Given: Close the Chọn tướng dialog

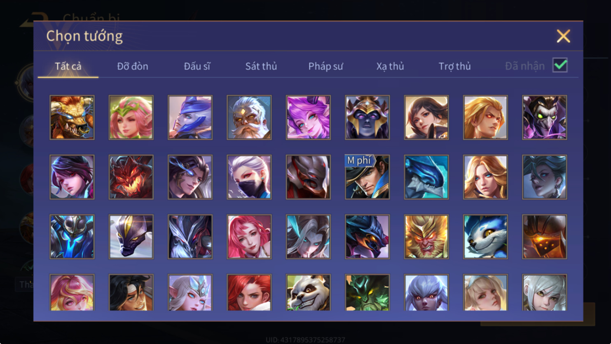Looking at the screenshot, I should click(563, 36).
